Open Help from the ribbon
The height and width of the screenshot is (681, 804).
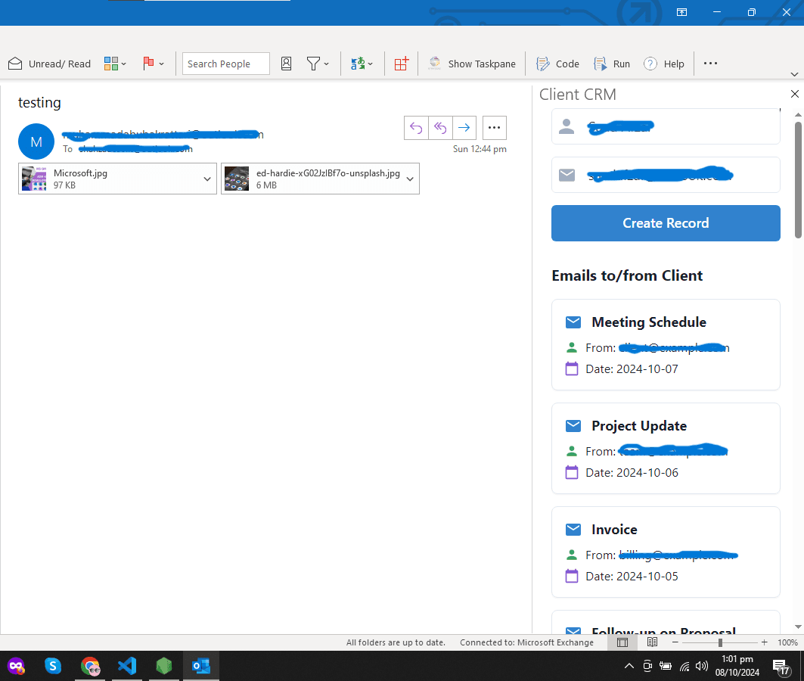coord(664,64)
